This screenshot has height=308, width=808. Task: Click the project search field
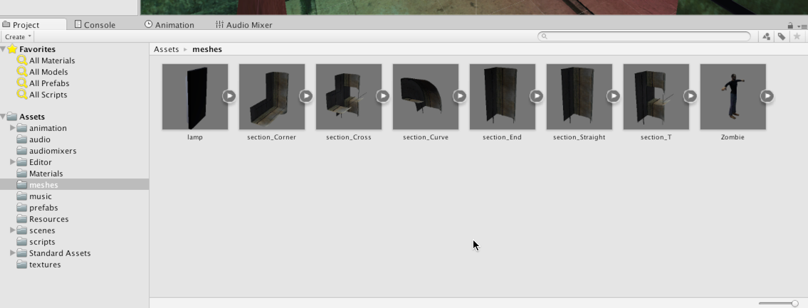(x=644, y=36)
